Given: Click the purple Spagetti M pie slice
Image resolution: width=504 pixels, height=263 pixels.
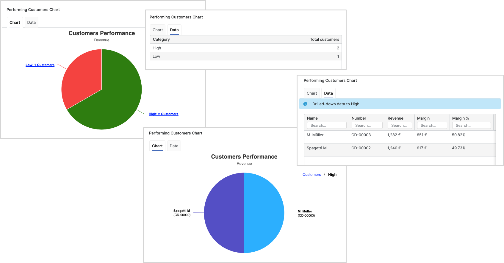Looking at the screenshot, I should click(224, 213).
